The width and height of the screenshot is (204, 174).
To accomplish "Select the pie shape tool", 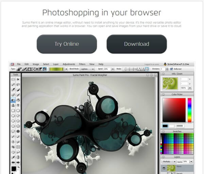I will tap(18, 116).
